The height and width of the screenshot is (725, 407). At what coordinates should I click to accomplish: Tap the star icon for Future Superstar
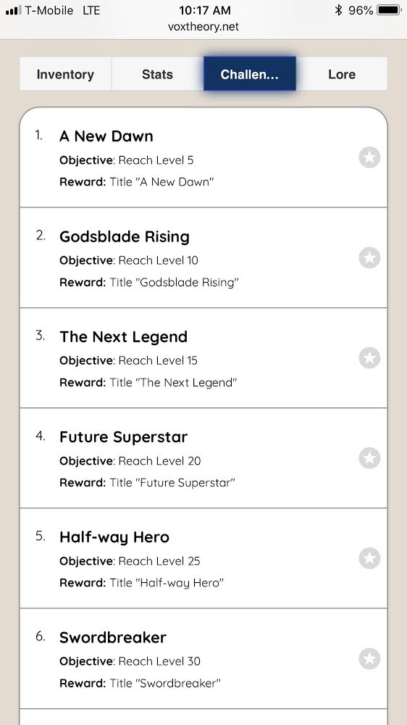pyautogui.click(x=369, y=458)
